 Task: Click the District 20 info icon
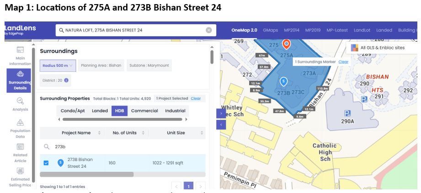66,80
